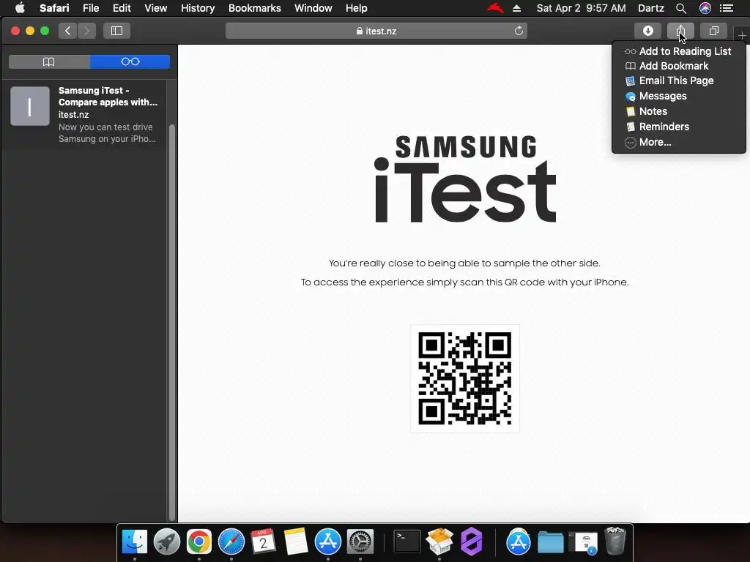Image resolution: width=750 pixels, height=562 pixels.
Task: Open the App Store left of System Preferences
Action: [x=328, y=542]
